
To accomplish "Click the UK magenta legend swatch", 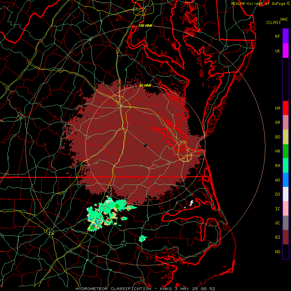I will 286,51.
